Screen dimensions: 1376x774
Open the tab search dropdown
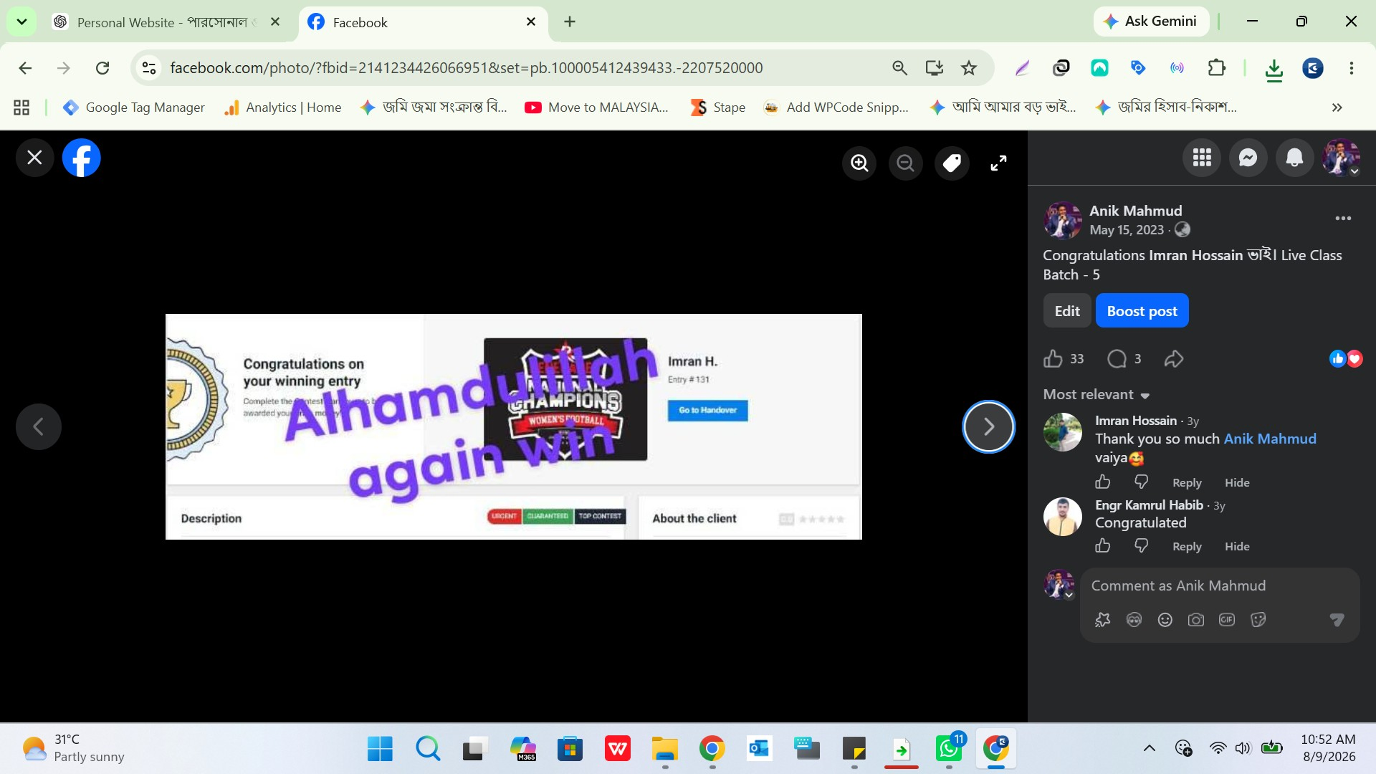(21, 22)
